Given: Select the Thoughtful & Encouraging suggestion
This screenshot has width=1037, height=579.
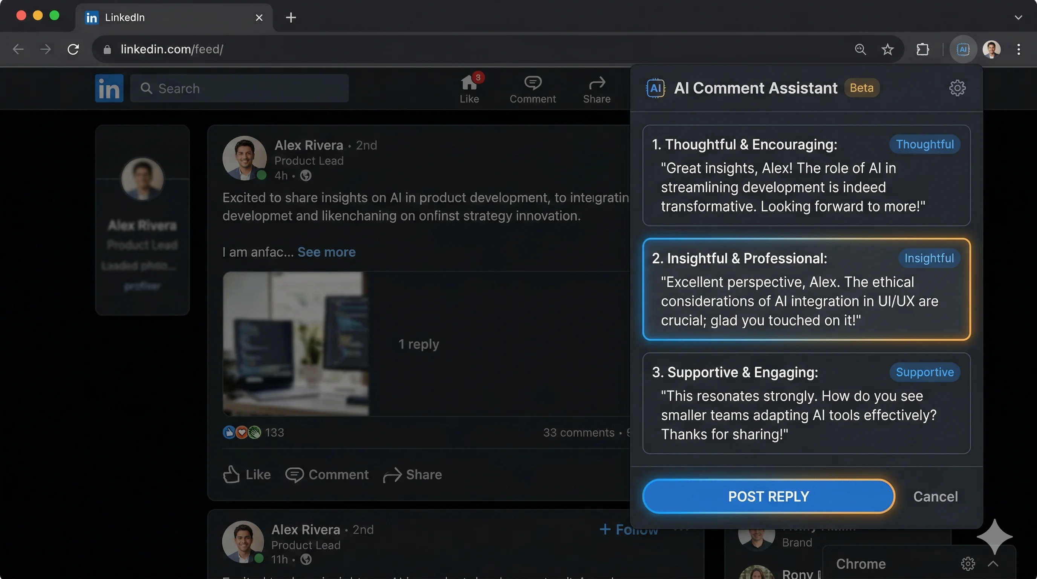Looking at the screenshot, I should click(x=806, y=176).
